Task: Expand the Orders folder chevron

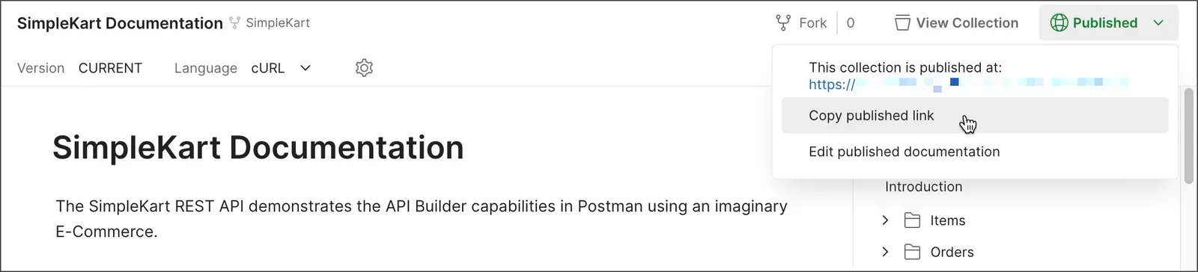Action: [x=885, y=252]
